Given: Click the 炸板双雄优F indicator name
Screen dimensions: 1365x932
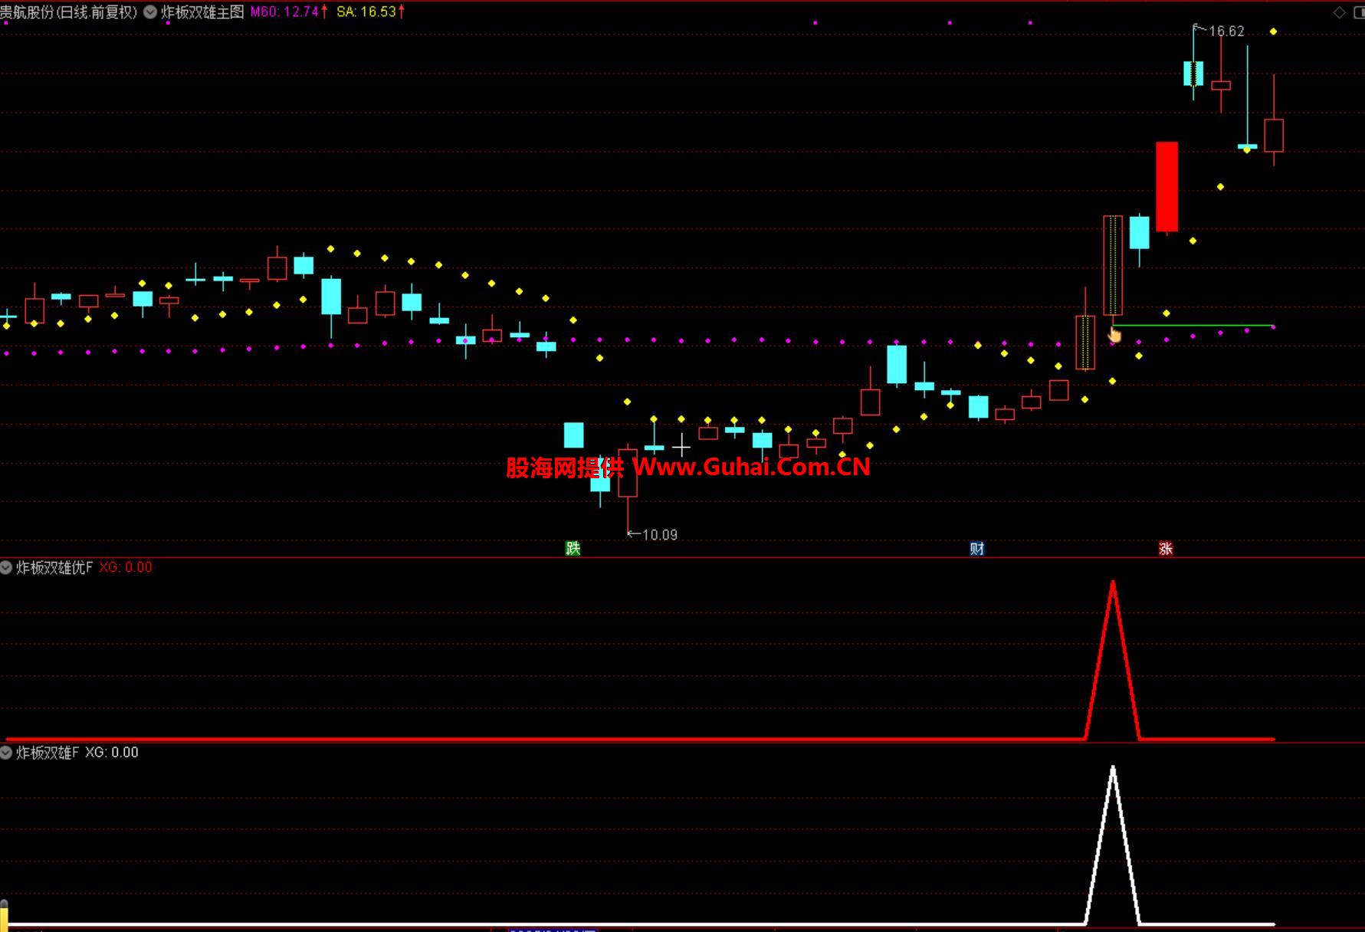Looking at the screenshot, I should pyautogui.click(x=54, y=568).
